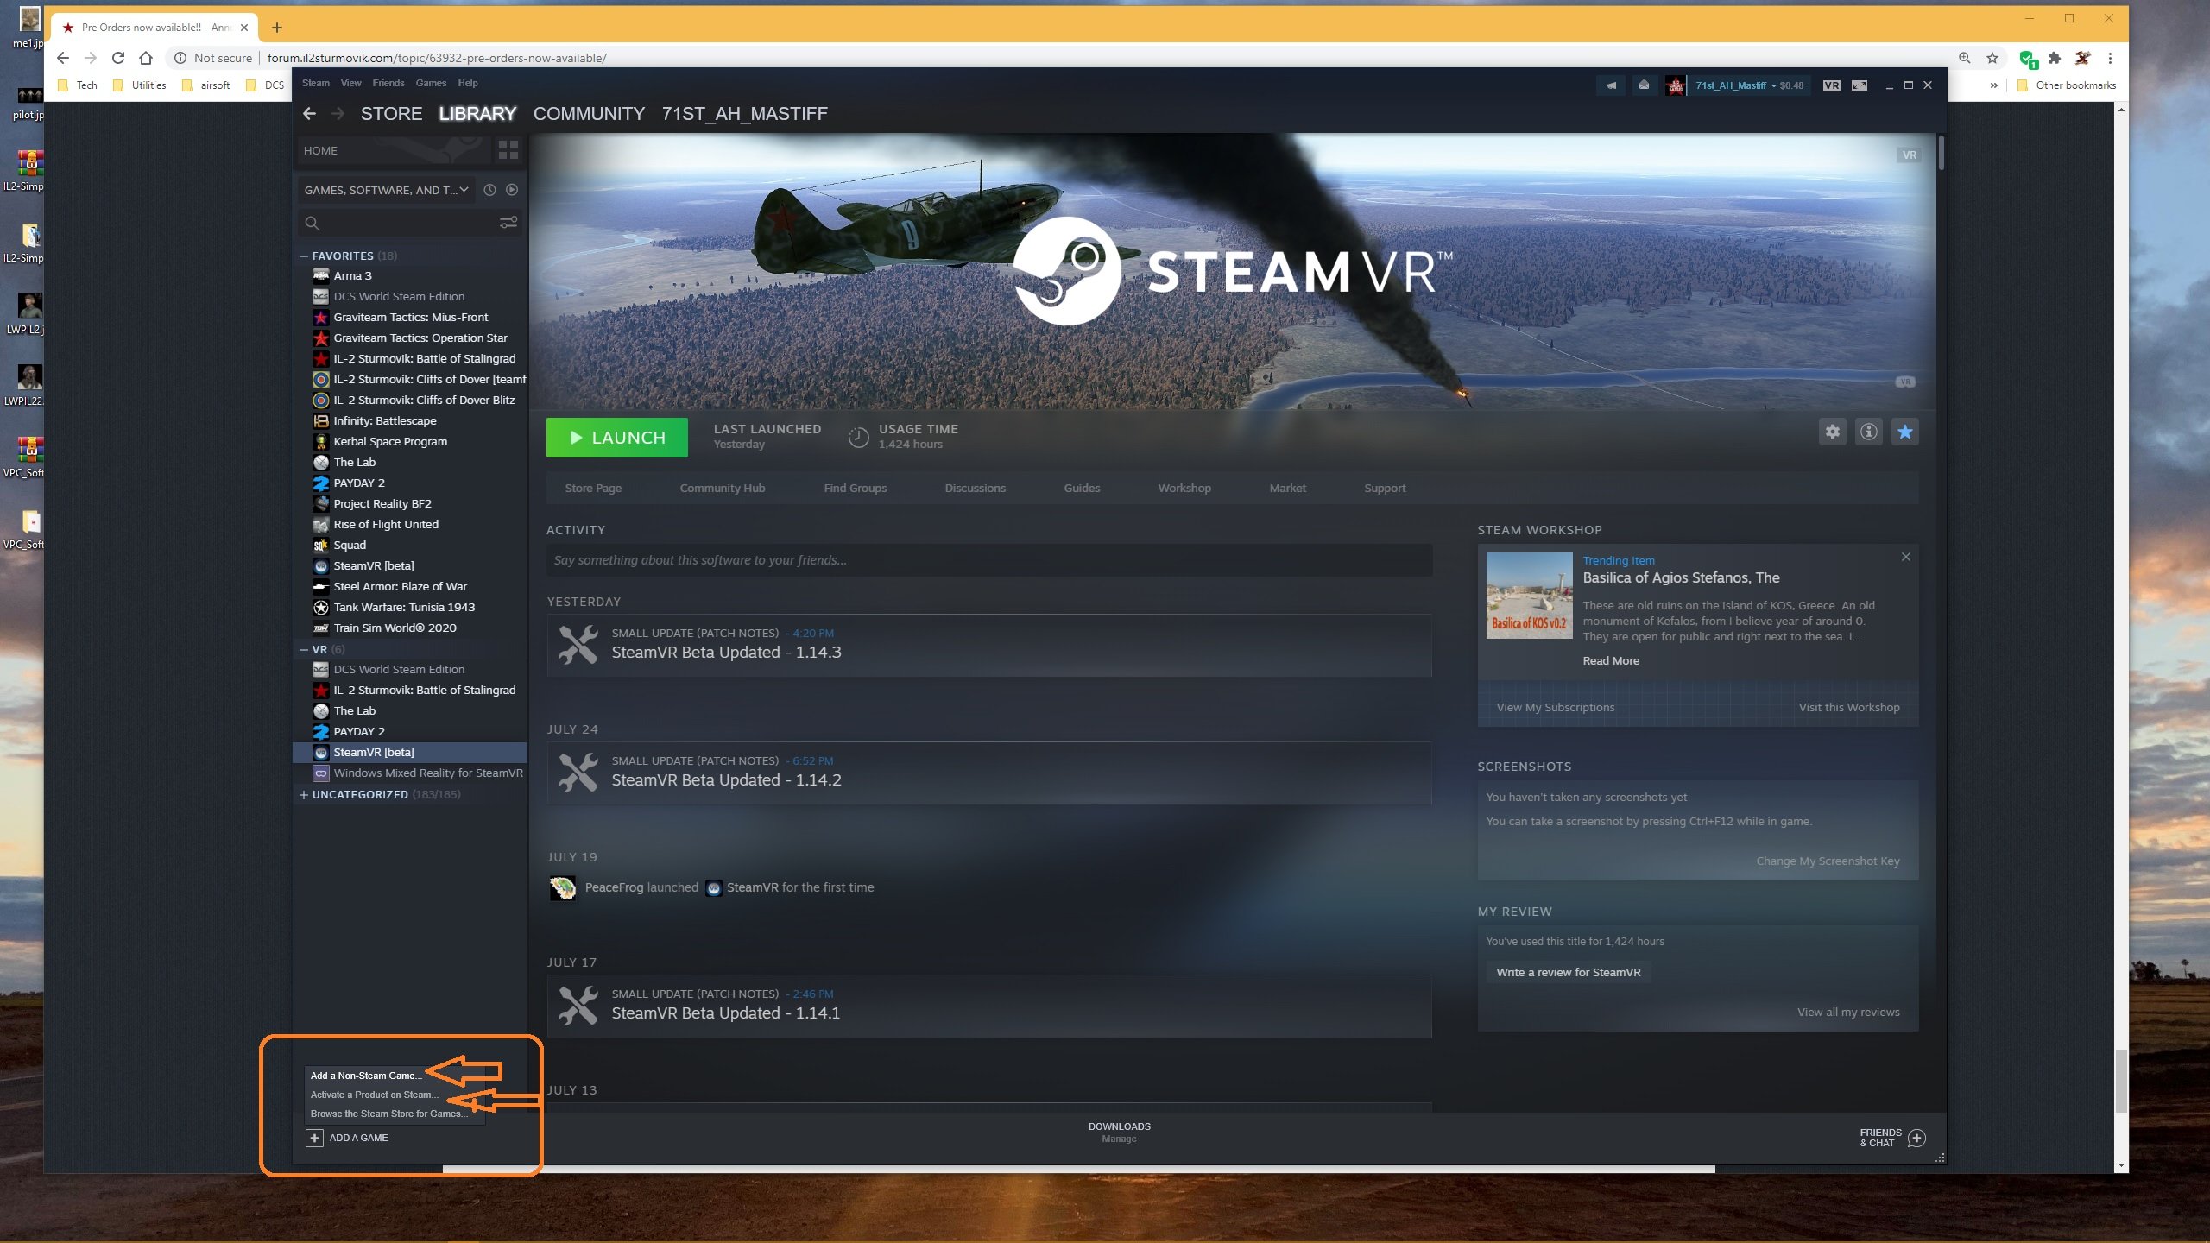The image size is (2210, 1243).
Task: Open Steam announcements megaphone icon
Action: (1611, 85)
